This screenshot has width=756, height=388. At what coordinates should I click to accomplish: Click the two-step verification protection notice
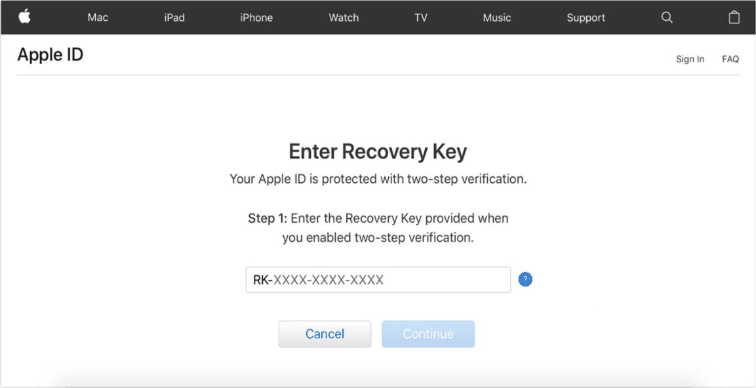(x=378, y=180)
